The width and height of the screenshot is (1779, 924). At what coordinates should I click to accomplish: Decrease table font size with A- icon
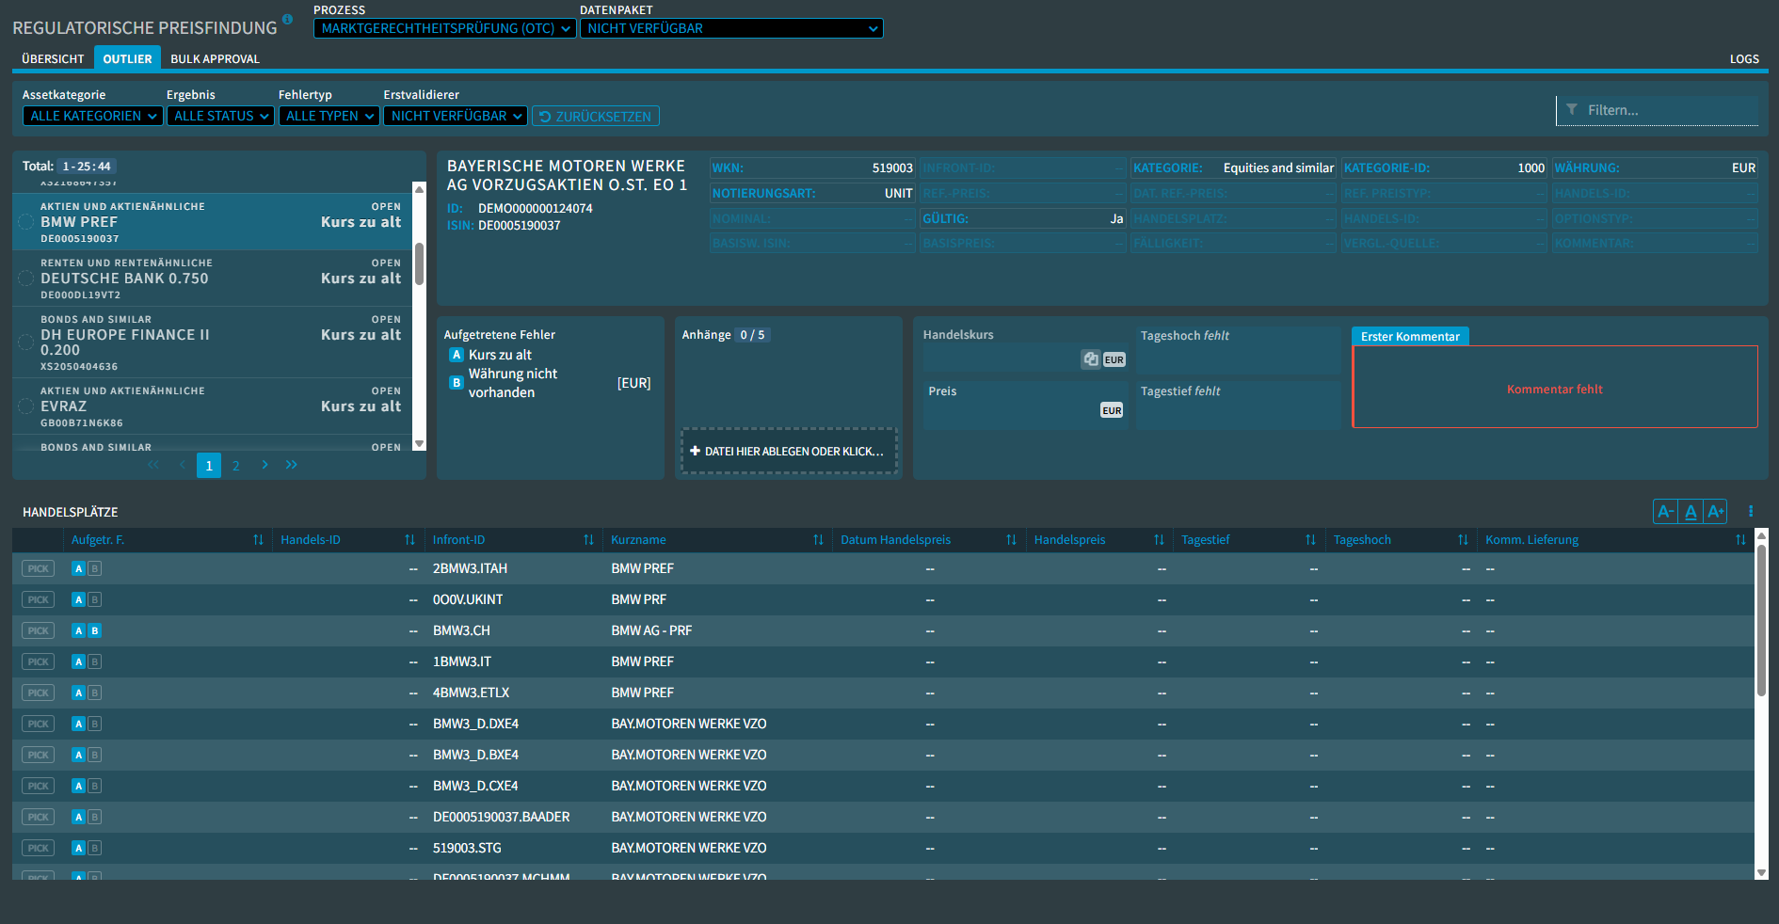tap(1665, 512)
